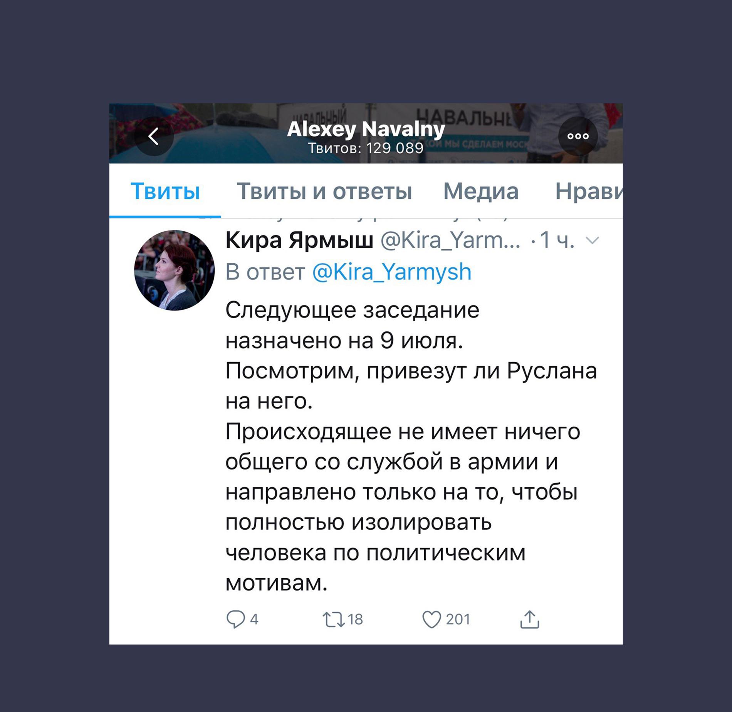Open Кира Ярмыш profile avatar

[x=174, y=270]
